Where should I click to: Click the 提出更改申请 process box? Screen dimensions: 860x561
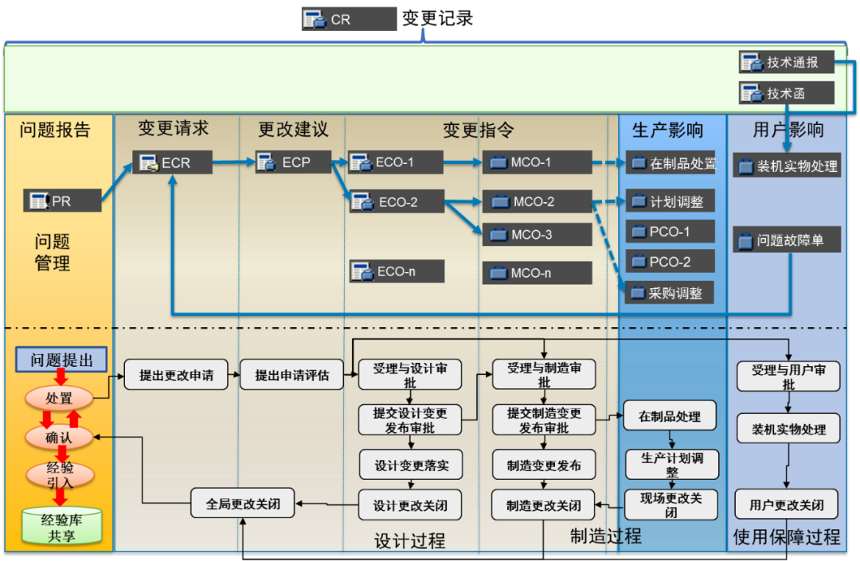tap(176, 375)
